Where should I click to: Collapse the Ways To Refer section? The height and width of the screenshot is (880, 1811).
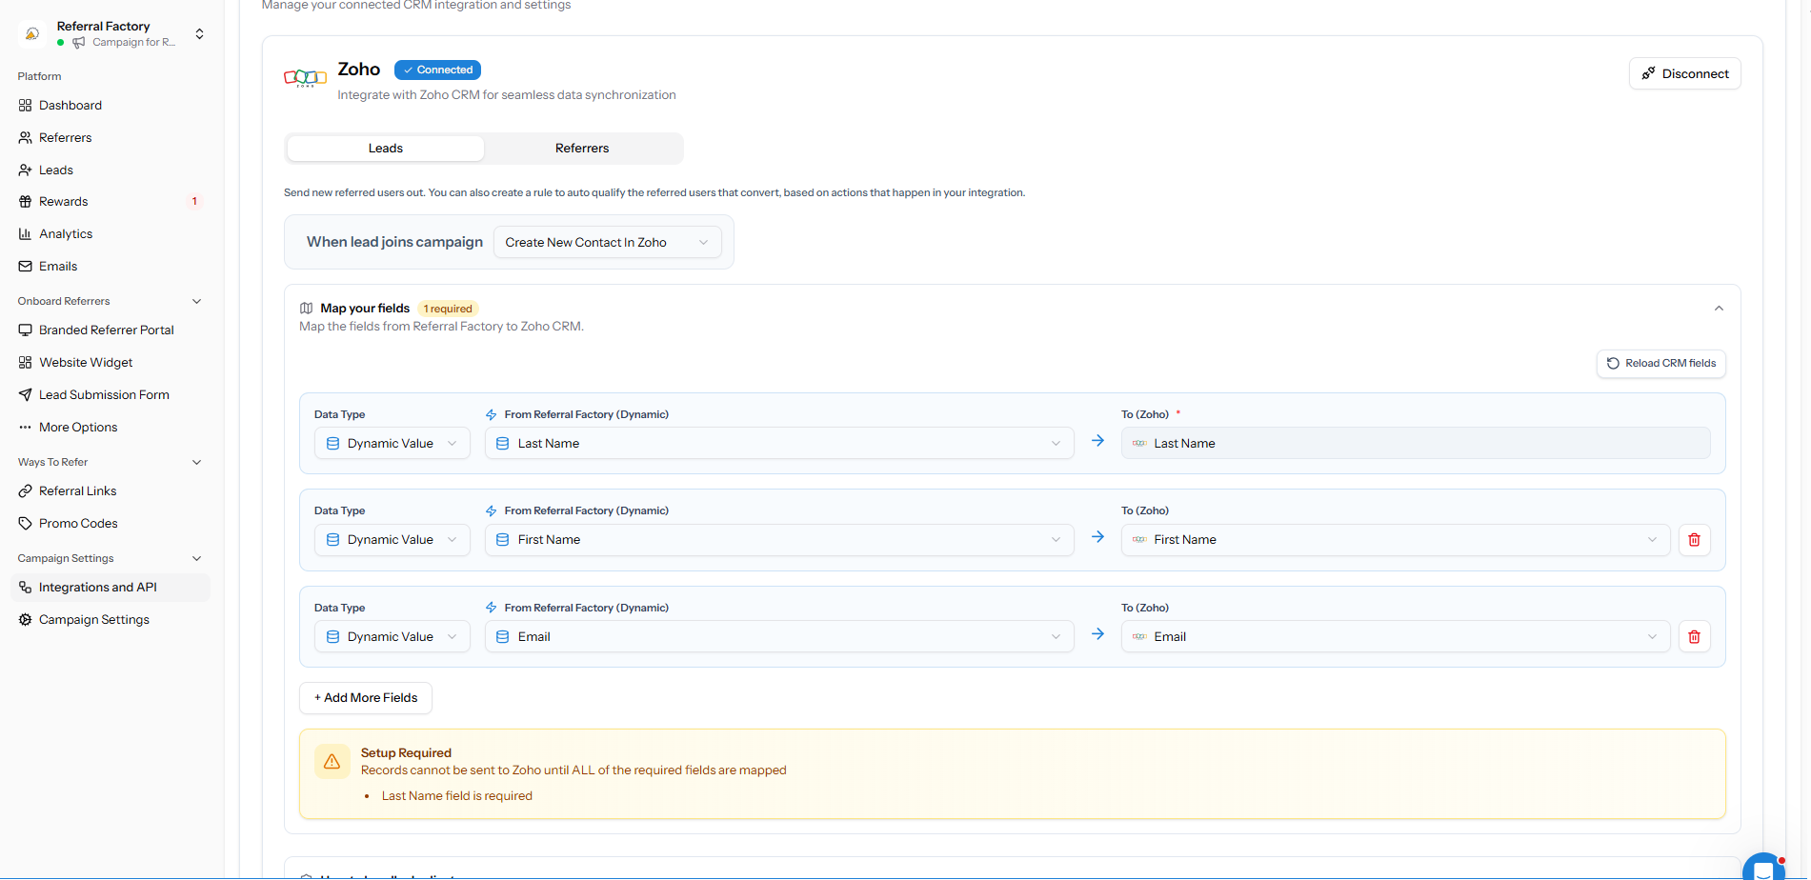coord(197,463)
